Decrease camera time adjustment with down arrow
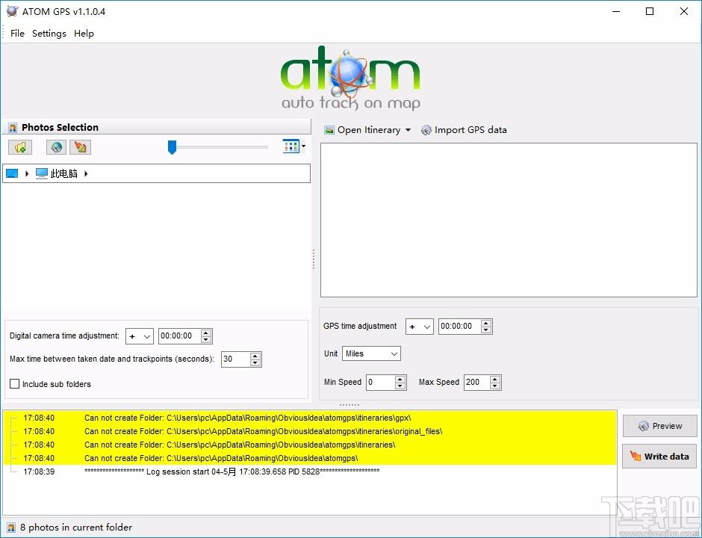702x538 pixels. pyautogui.click(x=206, y=339)
